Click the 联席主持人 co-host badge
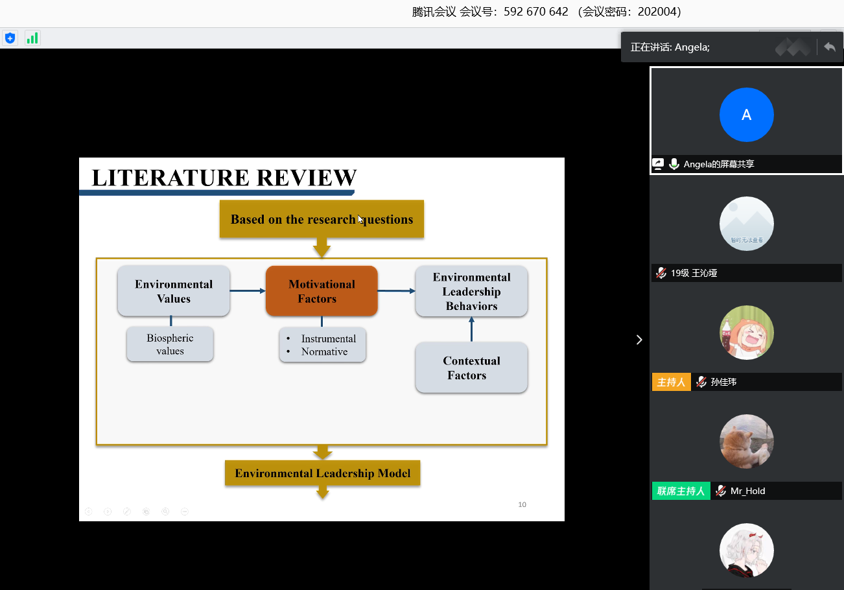Viewport: 844px width, 590px height. tap(681, 491)
